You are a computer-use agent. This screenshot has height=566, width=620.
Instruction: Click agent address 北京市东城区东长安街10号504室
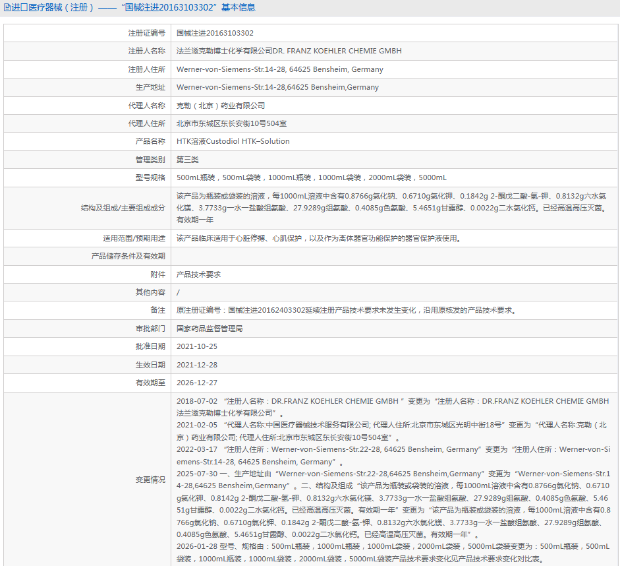point(231,123)
